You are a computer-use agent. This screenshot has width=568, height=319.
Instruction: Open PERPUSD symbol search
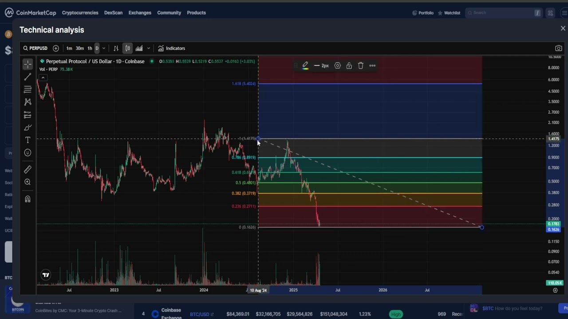pos(35,48)
